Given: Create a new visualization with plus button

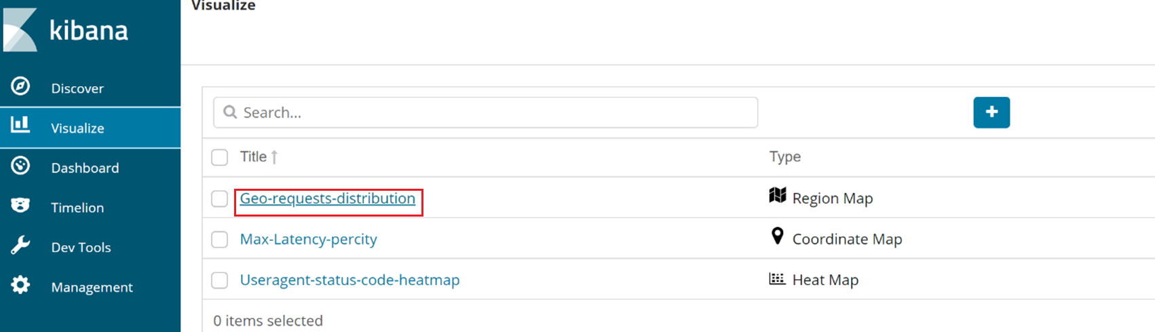Looking at the screenshot, I should 991,112.
